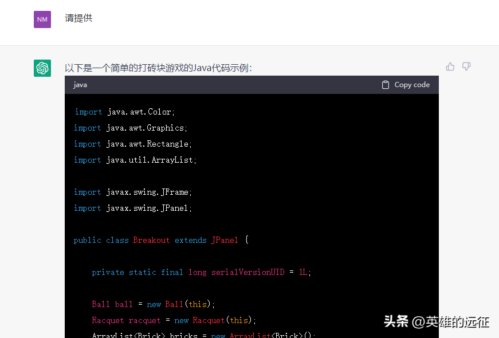Click the assistant intro sentence about Java代码示例

(158, 68)
